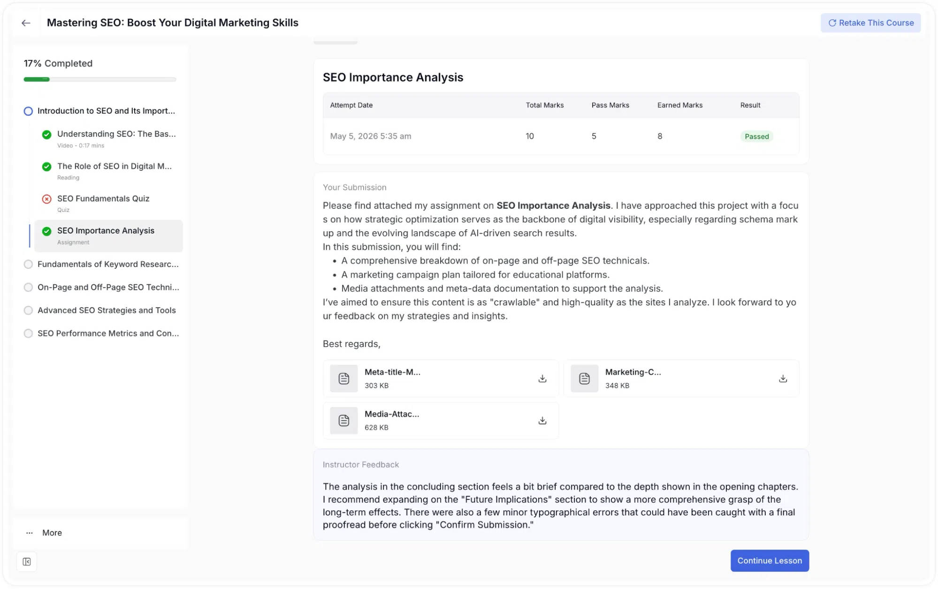Click the course title Mastering SEO heading

172,23
